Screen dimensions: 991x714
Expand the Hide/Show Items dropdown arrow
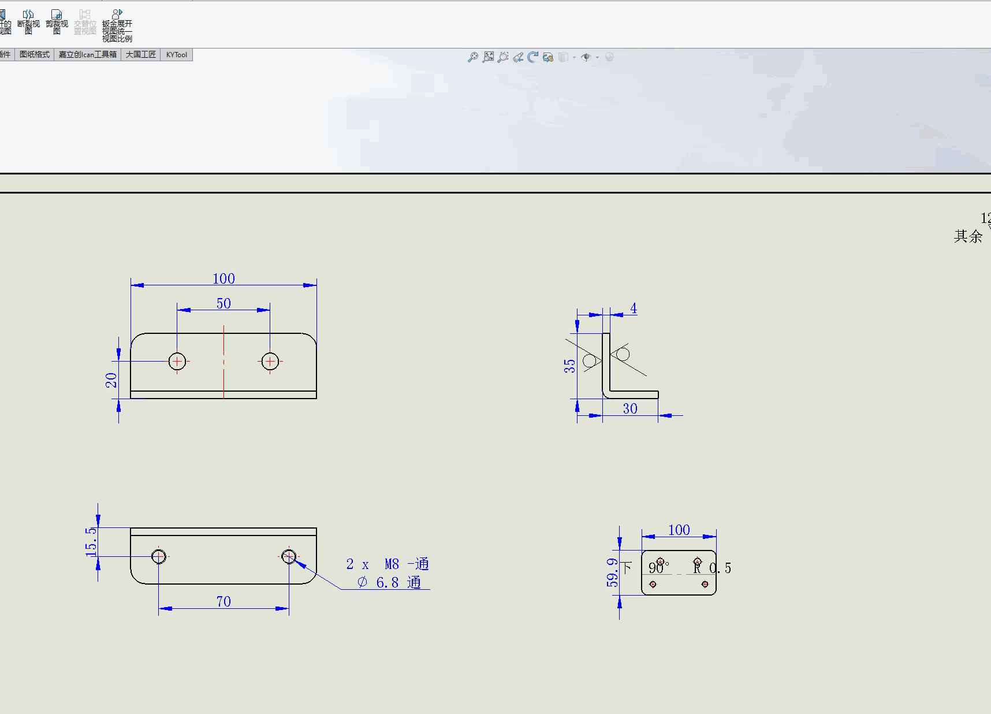click(x=597, y=57)
